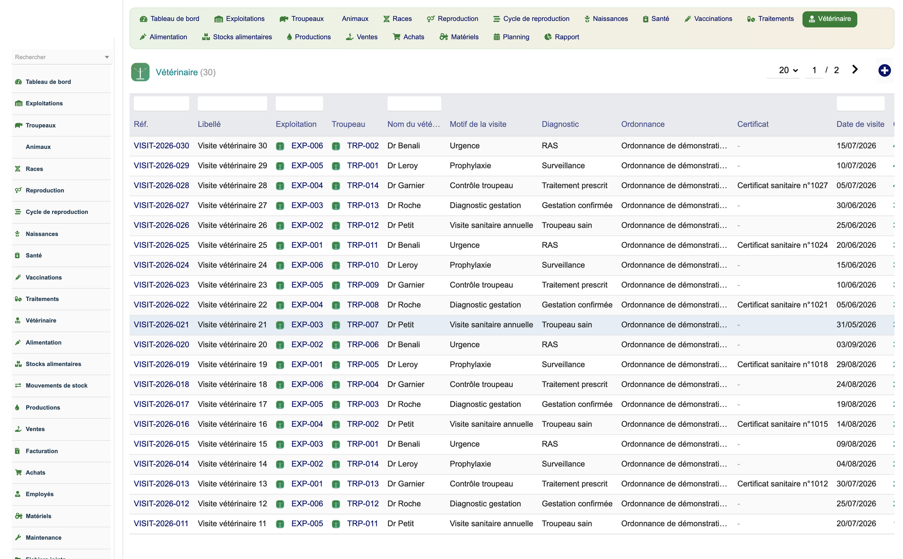Open Naissances in the top menu
The image size is (903, 559).
coord(606,19)
